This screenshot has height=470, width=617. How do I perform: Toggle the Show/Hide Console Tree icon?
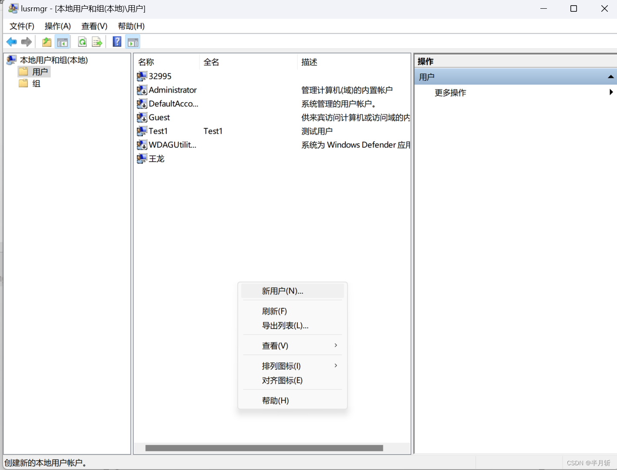click(62, 42)
